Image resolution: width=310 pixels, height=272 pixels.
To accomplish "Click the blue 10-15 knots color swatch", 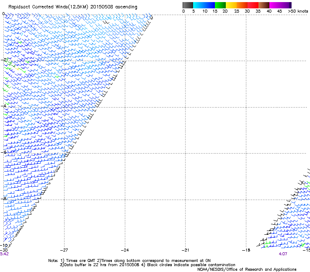I will [209, 5].
